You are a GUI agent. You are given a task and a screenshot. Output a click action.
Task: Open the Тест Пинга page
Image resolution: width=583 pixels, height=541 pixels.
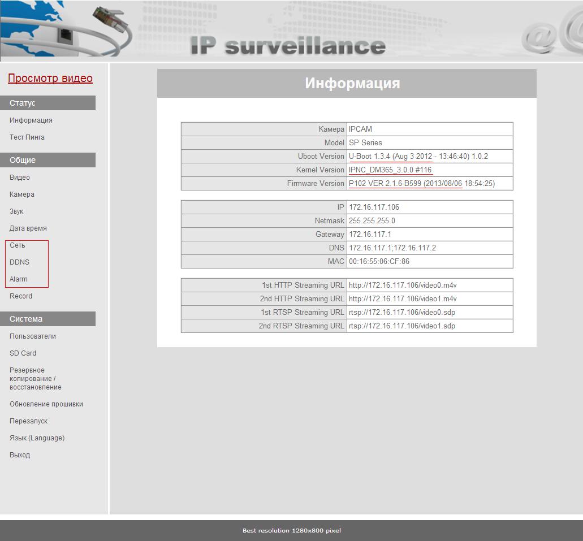click(27, 137)
